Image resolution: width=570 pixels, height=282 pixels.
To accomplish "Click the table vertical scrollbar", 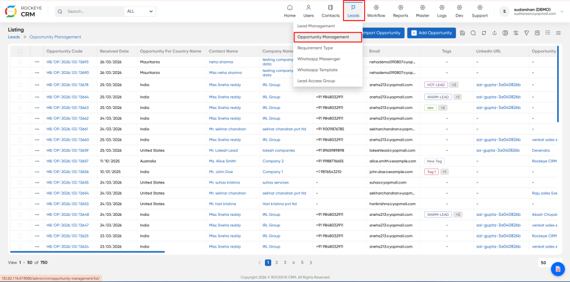I will (x=558, y=84).
